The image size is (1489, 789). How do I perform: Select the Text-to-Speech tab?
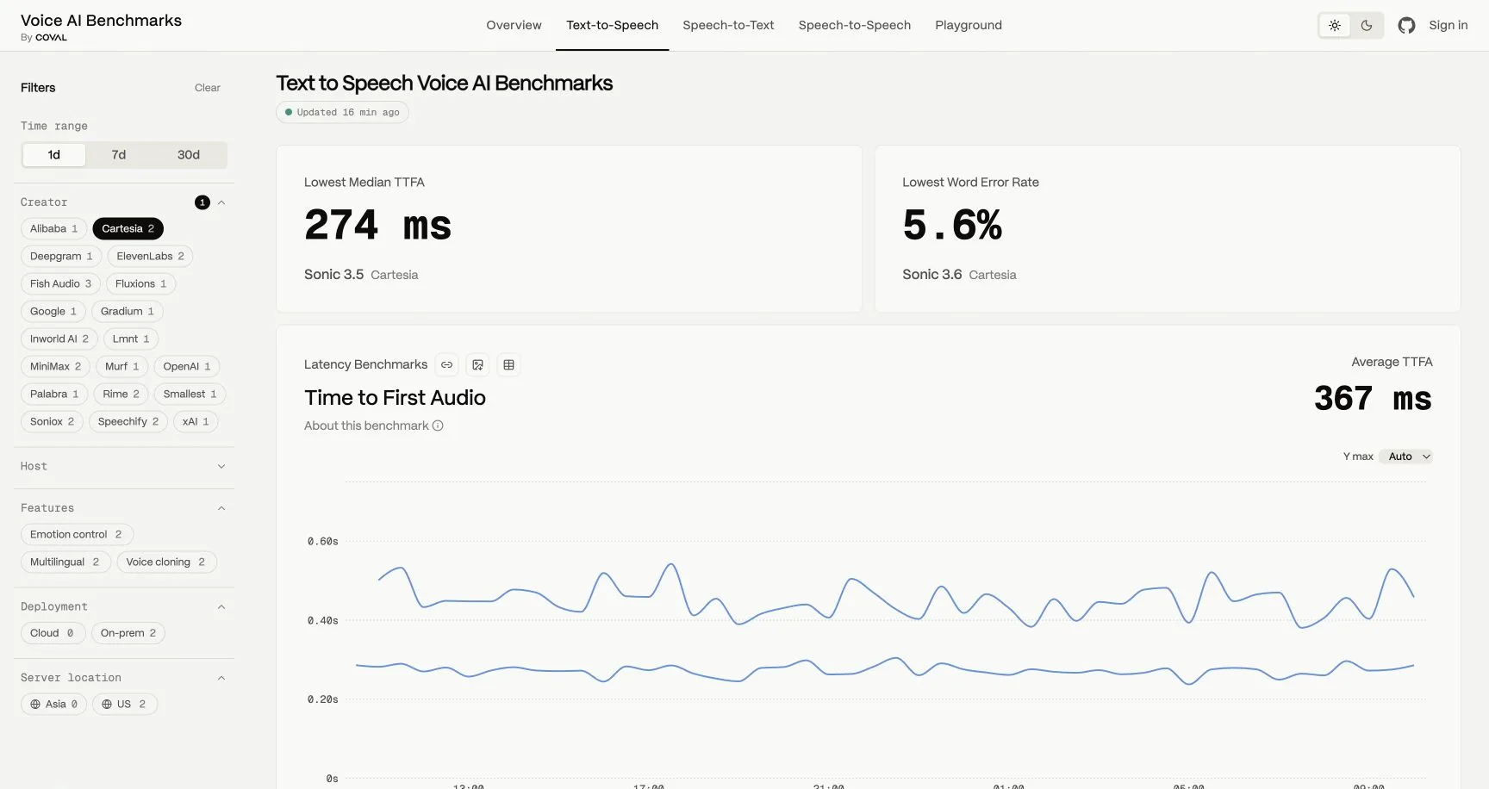pyautogui.click(x=612, y=25)
